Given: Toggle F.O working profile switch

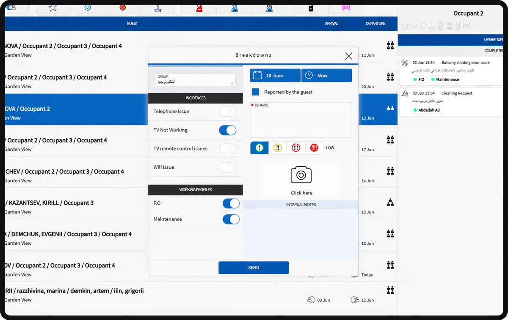Looking at the screenshot, I should click(231, 203).
